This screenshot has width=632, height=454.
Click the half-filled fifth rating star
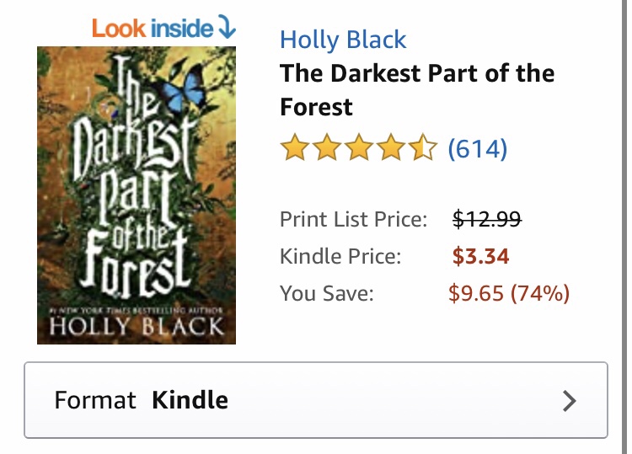tap(424, 150)
